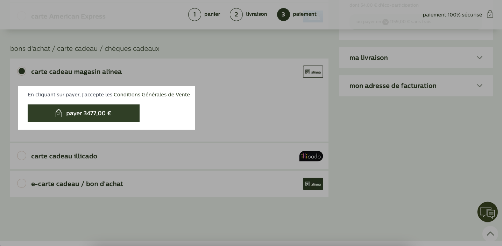Select carte cadeau magasin alinea radio button

22,71
